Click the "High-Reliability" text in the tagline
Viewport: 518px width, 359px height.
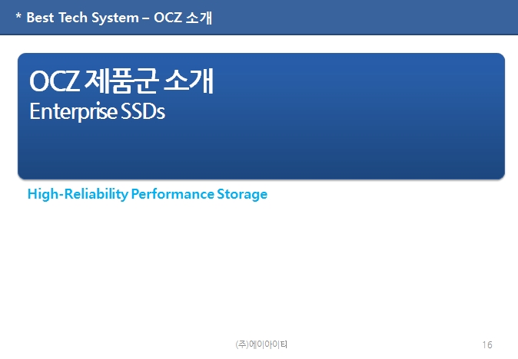coord(78,194)
